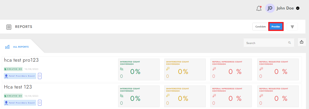Click the search magnifier icon
The image size is (309, 109).
(x=290, y=43)
